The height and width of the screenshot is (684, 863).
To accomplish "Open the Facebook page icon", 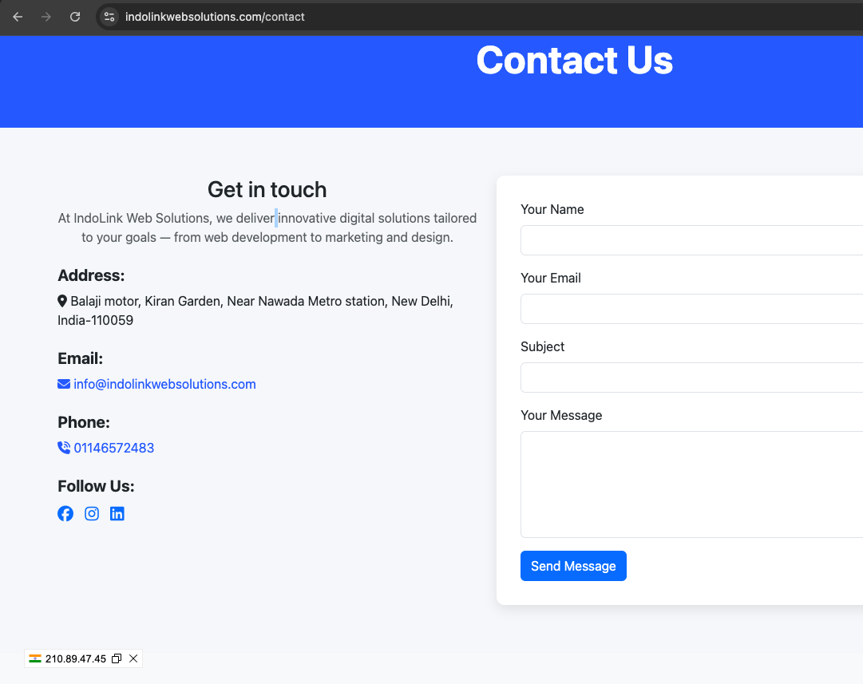I will (65, 514).
